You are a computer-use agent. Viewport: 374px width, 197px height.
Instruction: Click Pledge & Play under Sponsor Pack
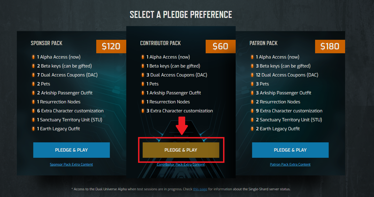(71, 150)
